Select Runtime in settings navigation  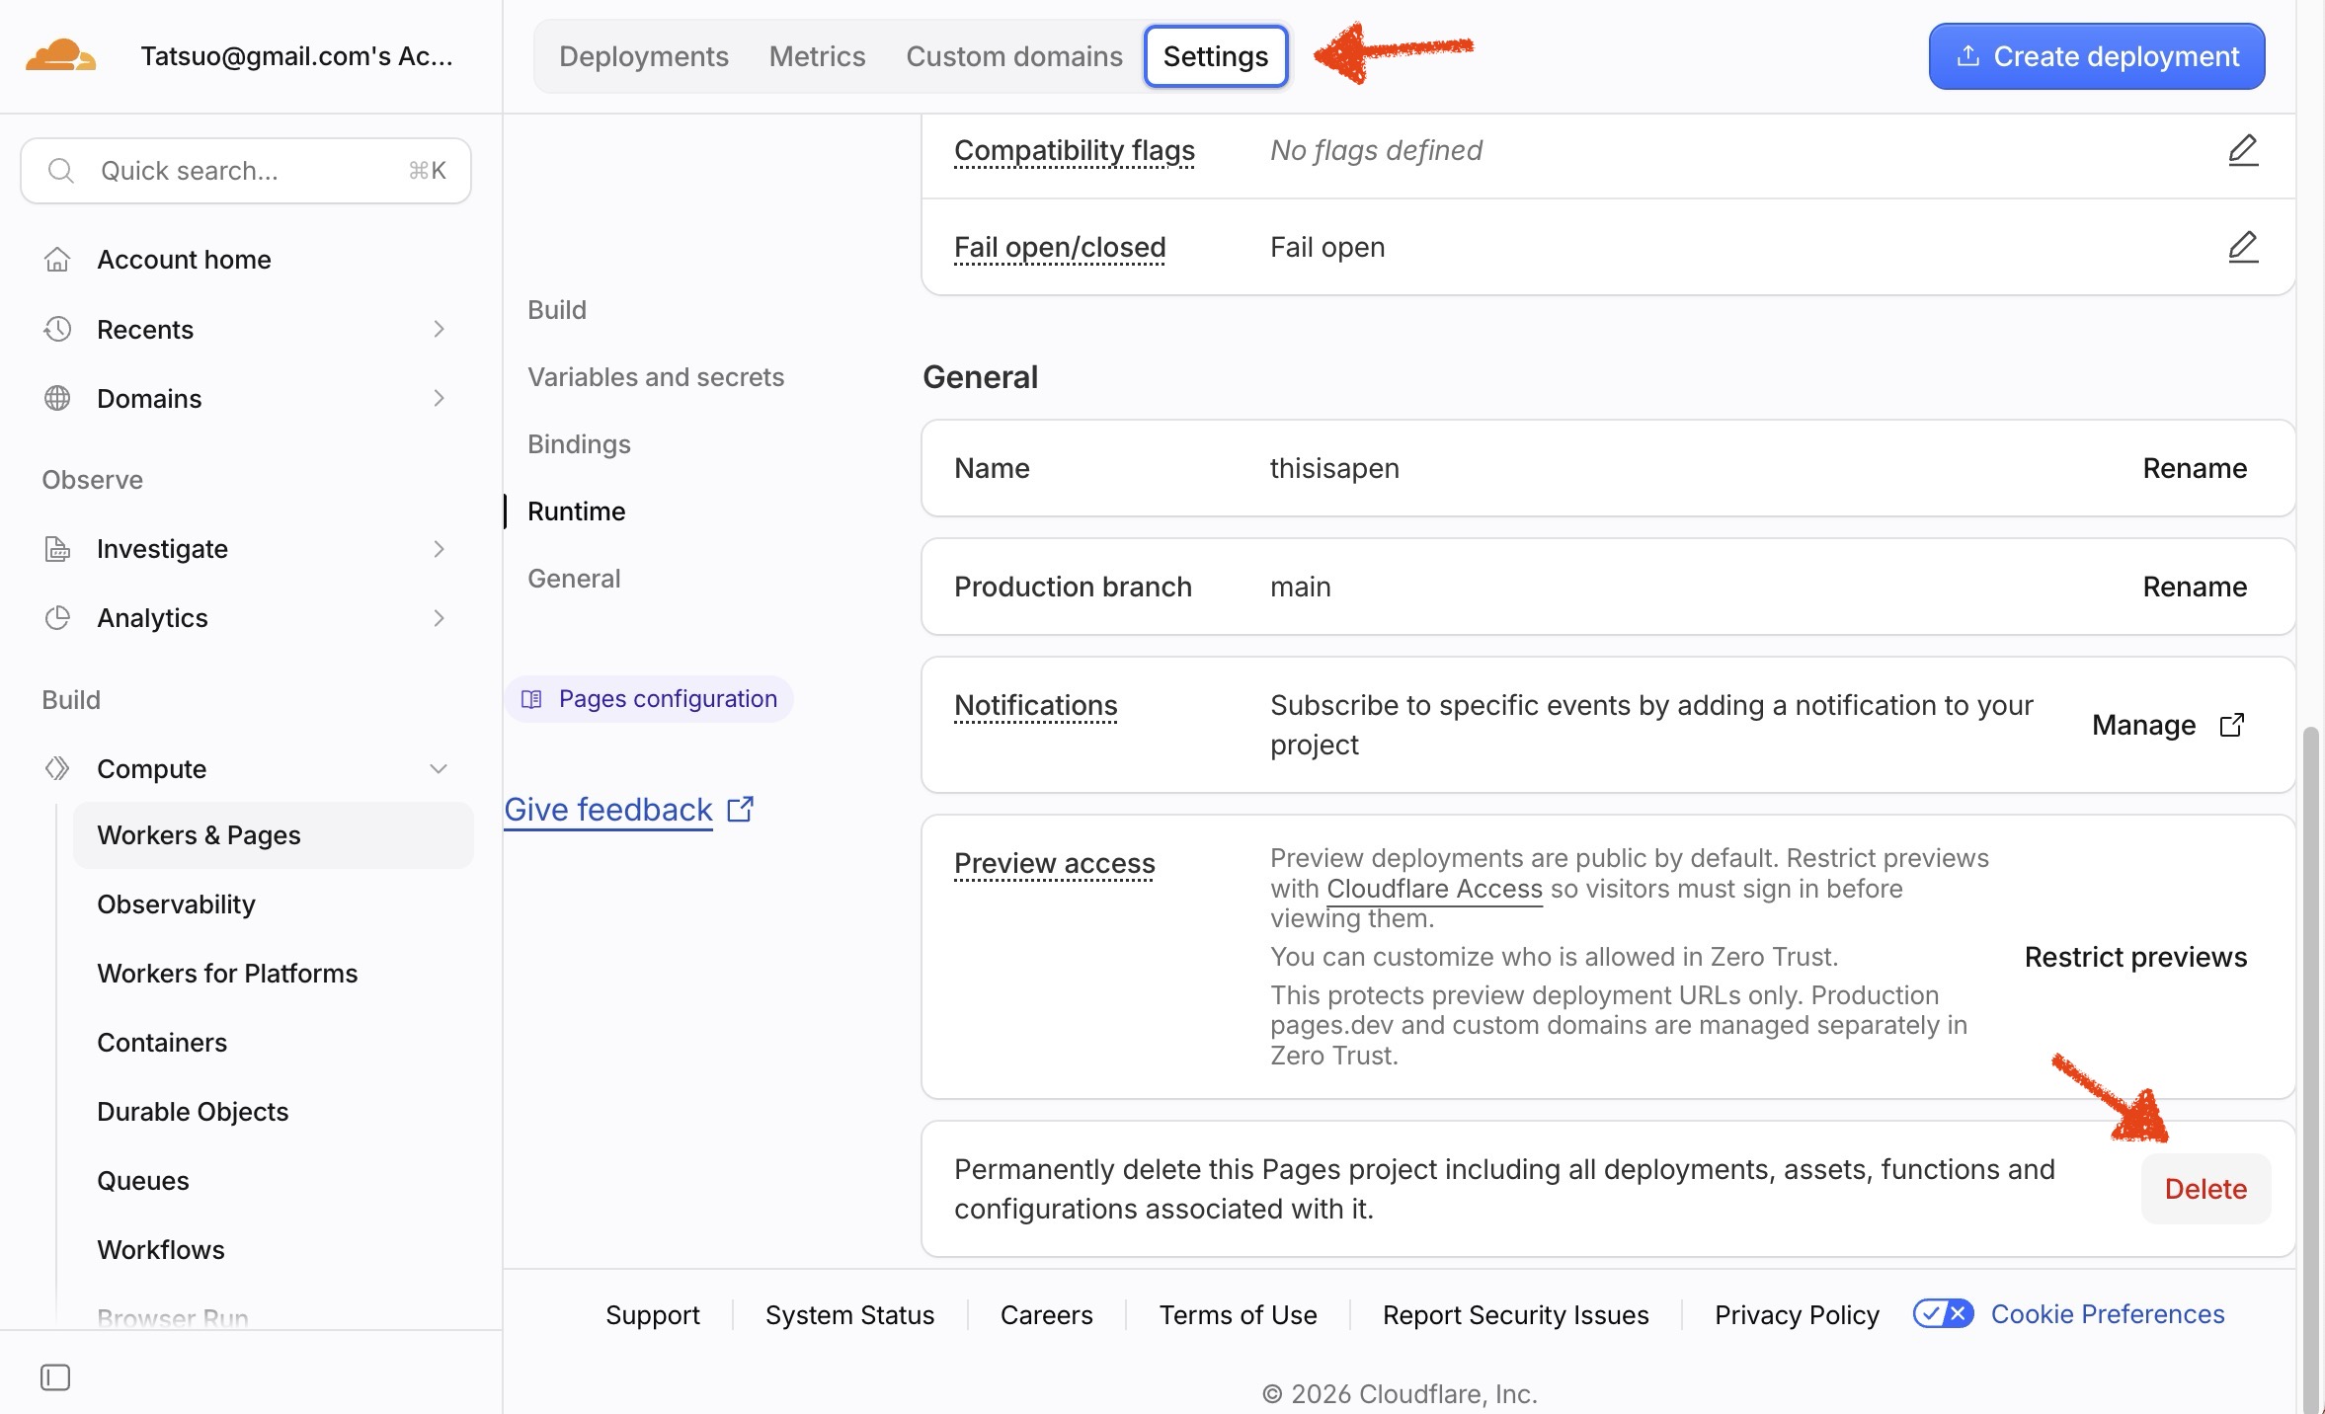pos(577,511)
